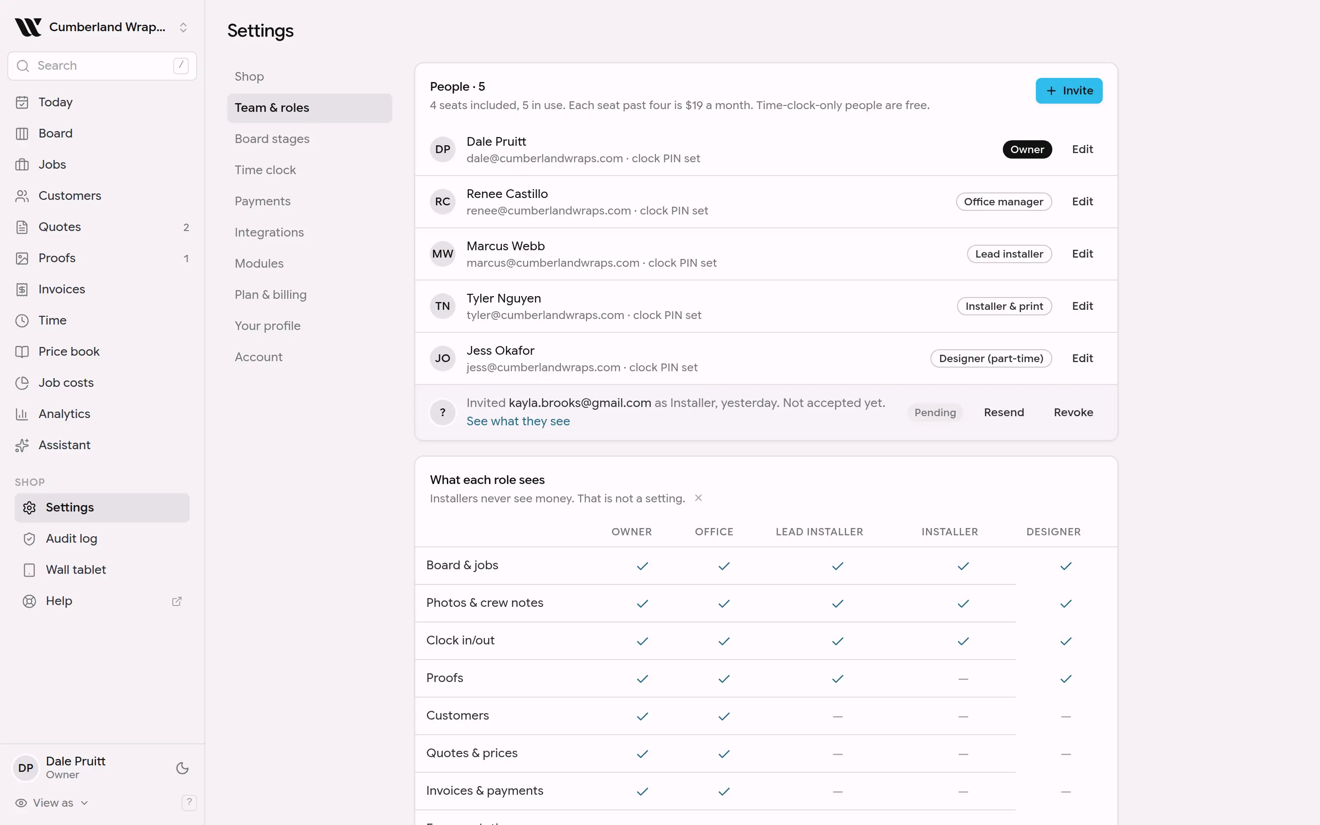Open the Today calendar icon
Image resolution: width=1320 pixels, height=825 pixels.
[22, 102]
